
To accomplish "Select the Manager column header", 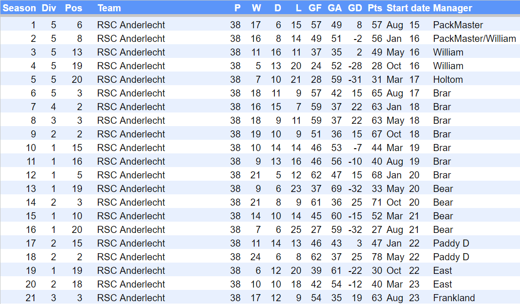I will pyautogui.click(x=452, y=8).
